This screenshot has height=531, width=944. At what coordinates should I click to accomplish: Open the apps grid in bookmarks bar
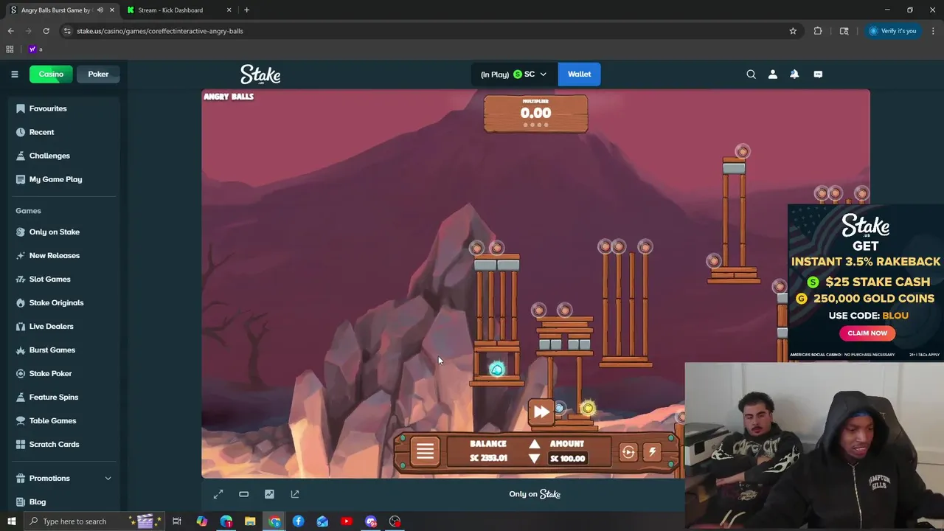pyautogui.click(x=10, y=49)
